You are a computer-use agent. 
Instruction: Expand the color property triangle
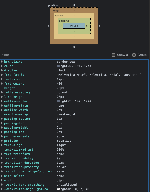click(x=2, y=66)
